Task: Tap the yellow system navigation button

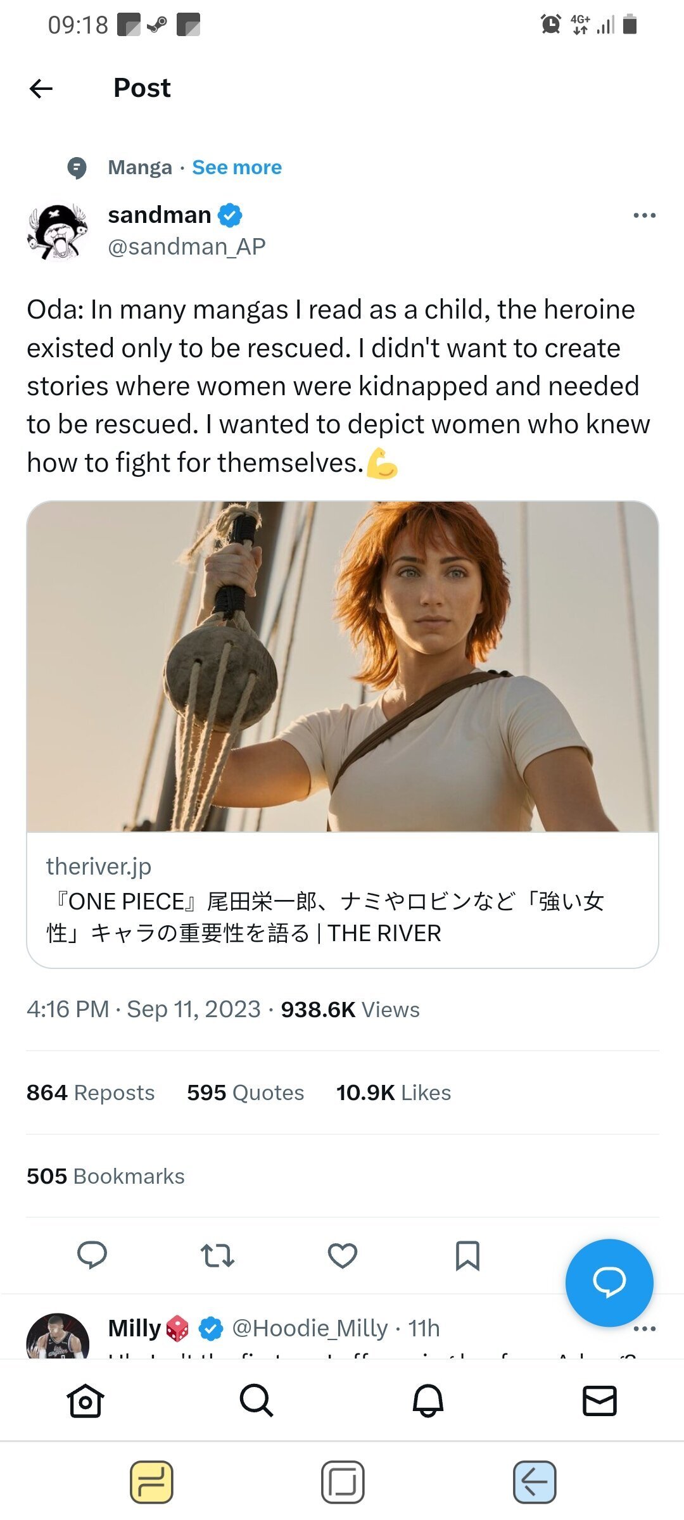Action: (152, 1482)
